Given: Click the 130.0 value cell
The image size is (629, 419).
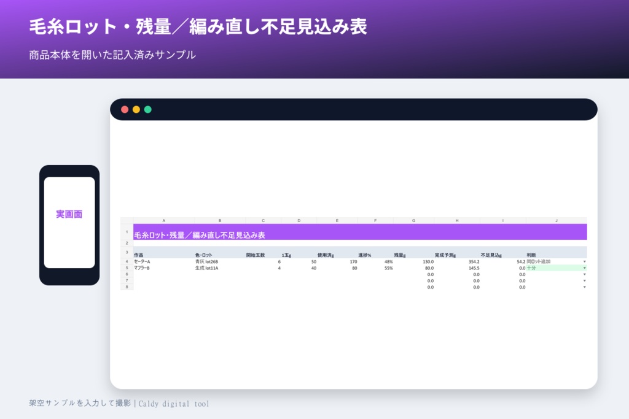Looking at the screenshot, I should pyautogui.click(x=413, y=261).
